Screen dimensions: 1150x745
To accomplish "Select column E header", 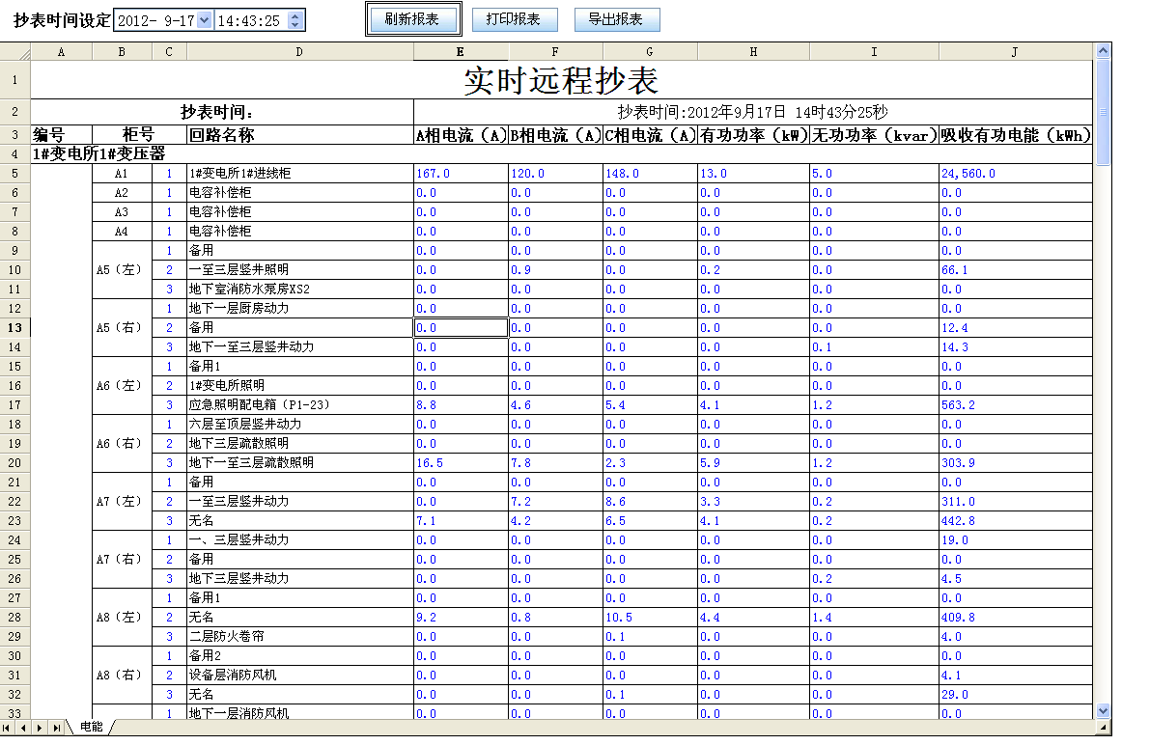I will [x=461, y=52].
